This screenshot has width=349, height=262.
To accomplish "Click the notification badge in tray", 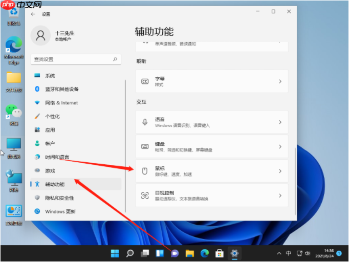I will pyautogui.click(x=339, y=253).
